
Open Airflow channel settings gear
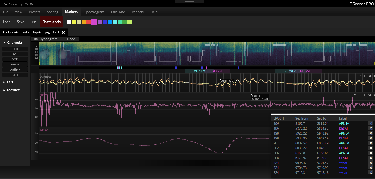(x=370, y=76)
